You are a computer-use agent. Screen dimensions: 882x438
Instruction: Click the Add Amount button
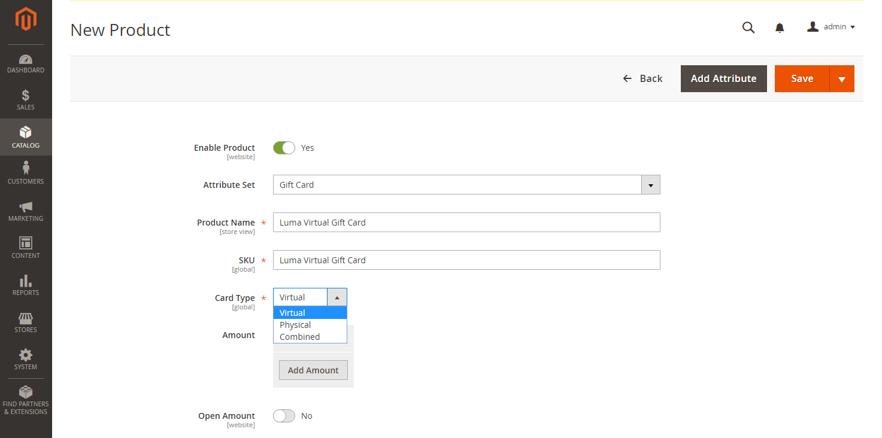coord(313,370)
